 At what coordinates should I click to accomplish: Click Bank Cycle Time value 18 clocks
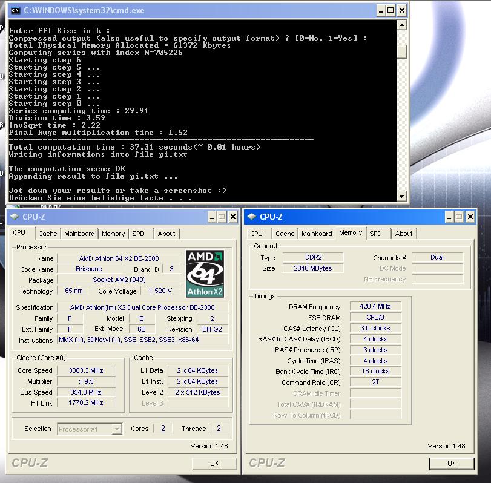click(x=375, y=372)
